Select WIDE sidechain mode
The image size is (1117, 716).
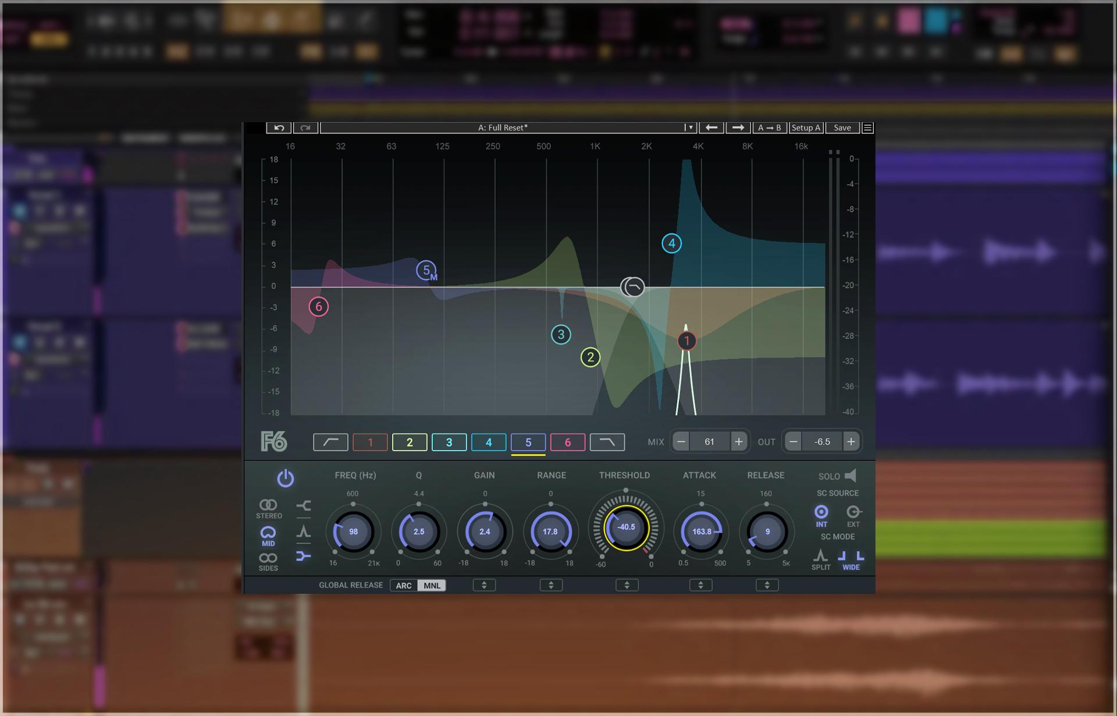851,559
